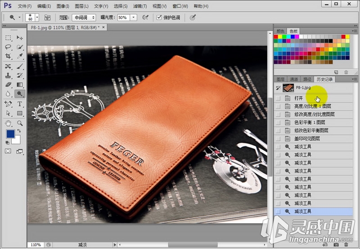Reset default foreground and background colors

(x=8, y=143)
